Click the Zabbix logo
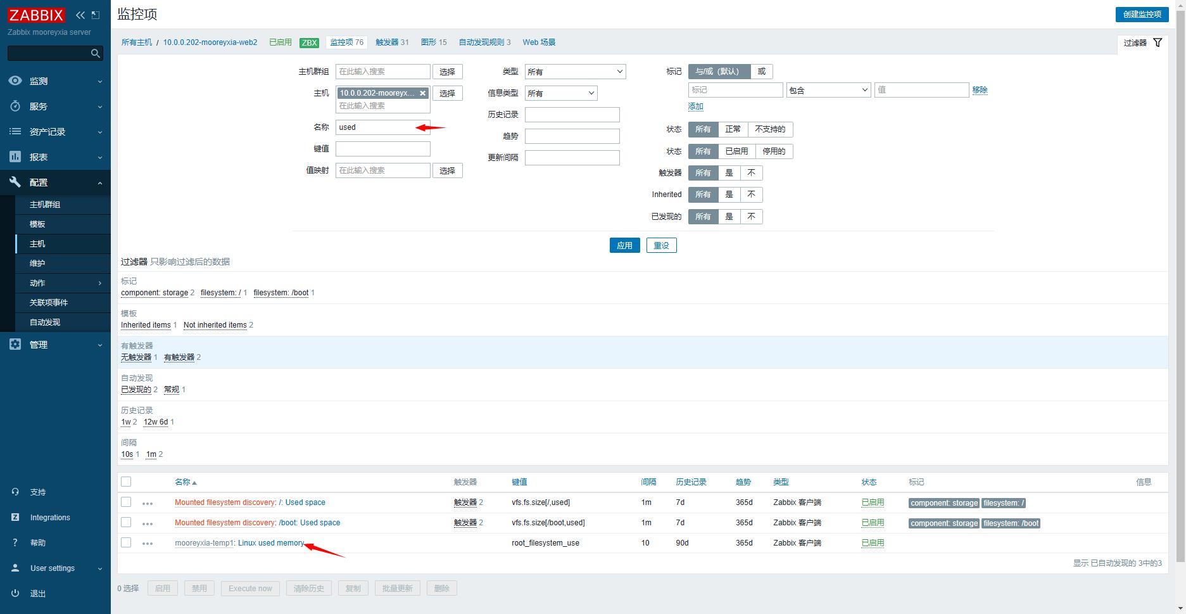 [37, 15]
